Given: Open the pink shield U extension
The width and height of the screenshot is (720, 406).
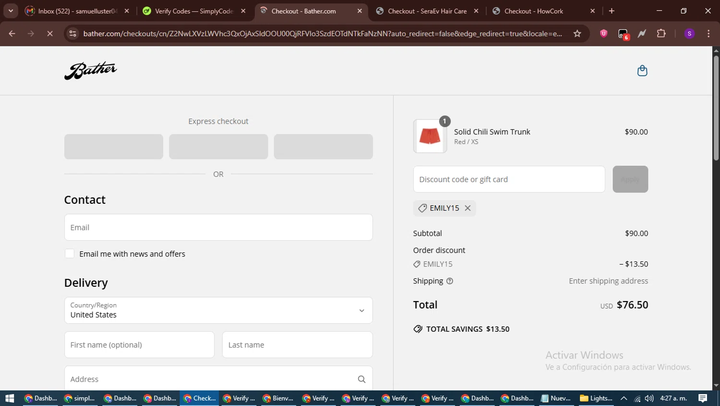Looking at the screenshot, I should click(x=604, y=34).
